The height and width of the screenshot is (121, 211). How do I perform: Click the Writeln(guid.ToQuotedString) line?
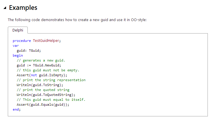(46, 95)
